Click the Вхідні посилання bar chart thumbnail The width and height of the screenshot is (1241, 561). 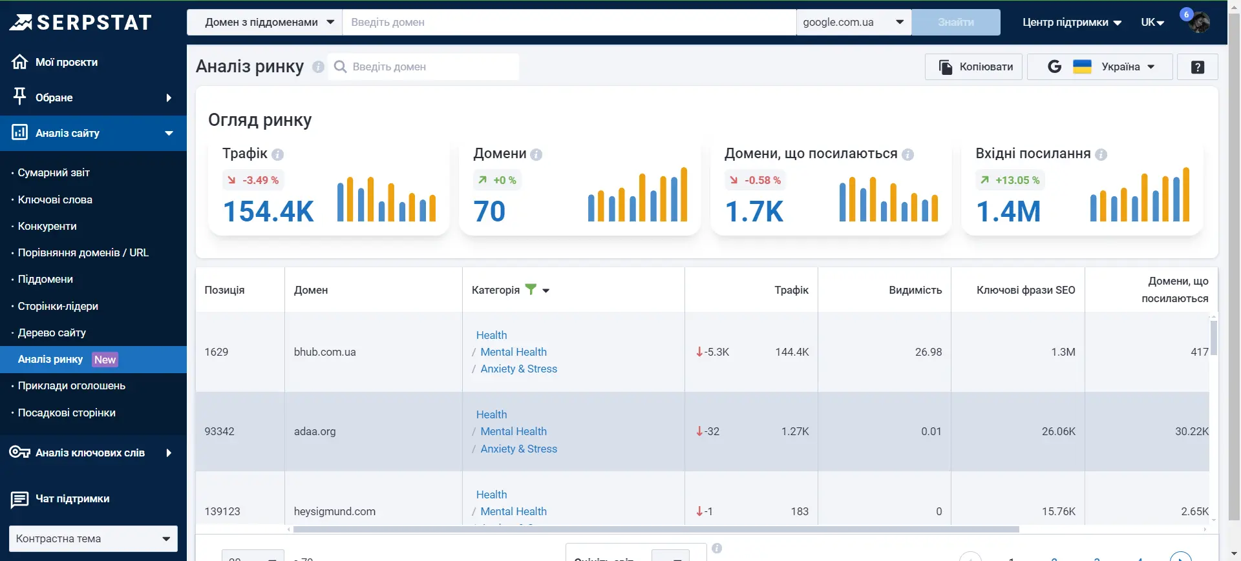[x=1140, y=194]
